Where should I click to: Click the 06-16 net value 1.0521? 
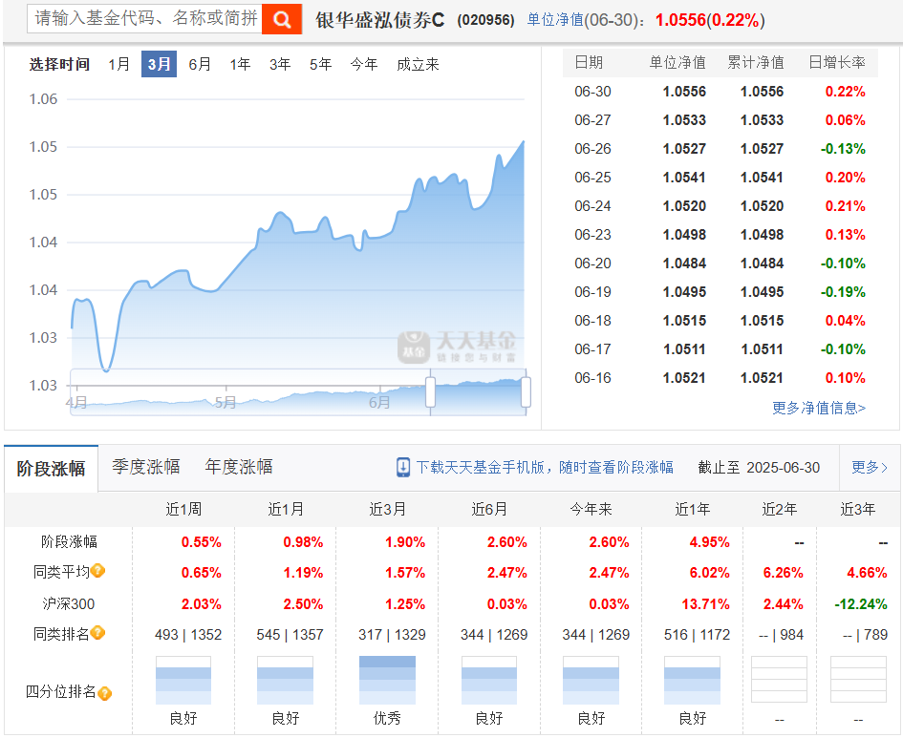[684, 378]
